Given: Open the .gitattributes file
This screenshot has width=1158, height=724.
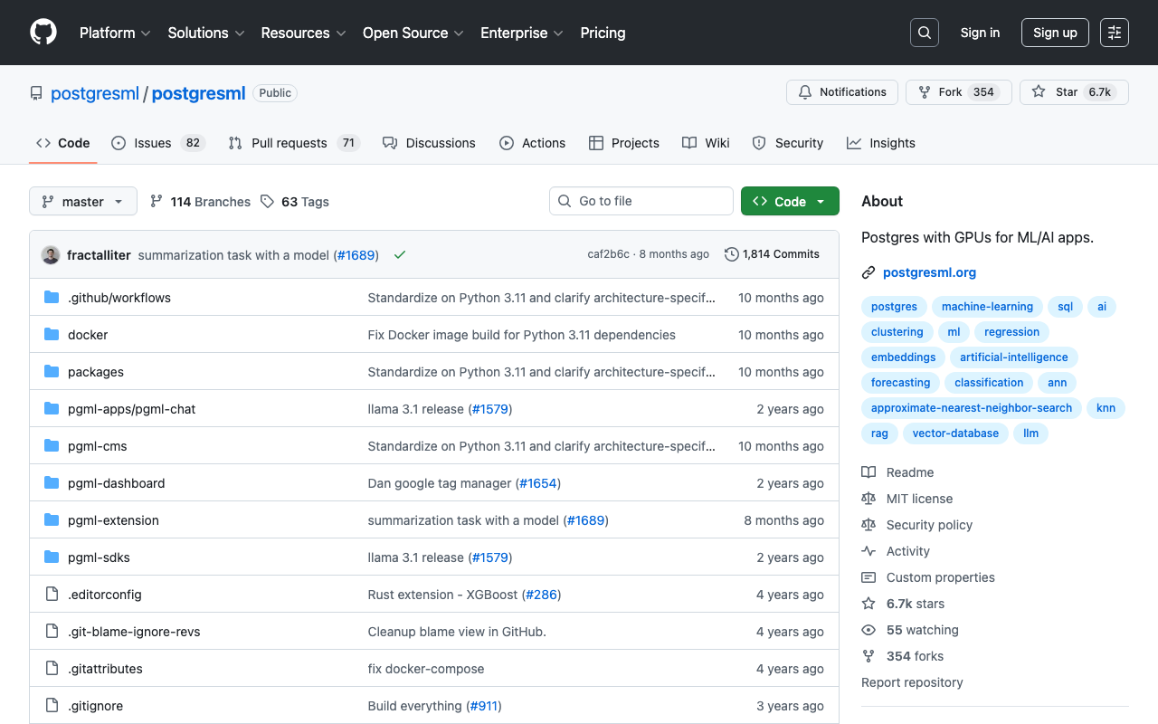Looking at the screenshot, I should 105,669.
